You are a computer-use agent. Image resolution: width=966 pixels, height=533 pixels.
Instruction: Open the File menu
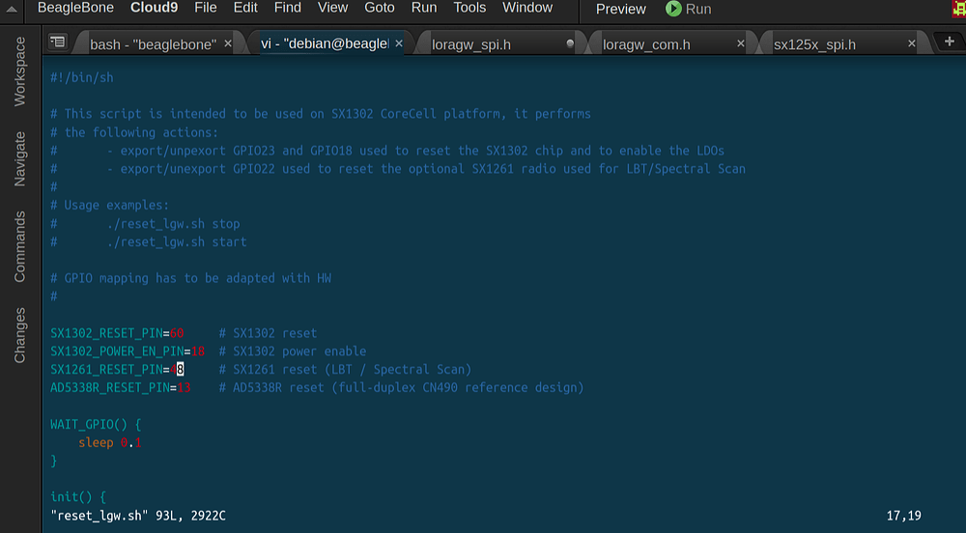point(205,8)
